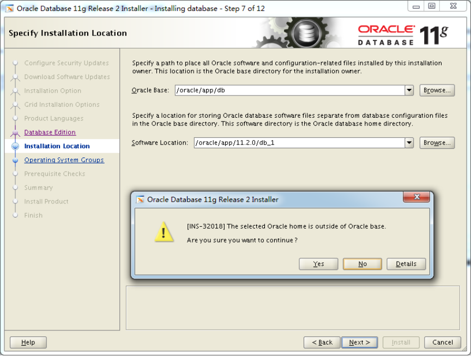Image resolution: width=471 pixels, height=356 pixels.
Task: Browse for the Software Location directory
Action: [x=437, y=143]
